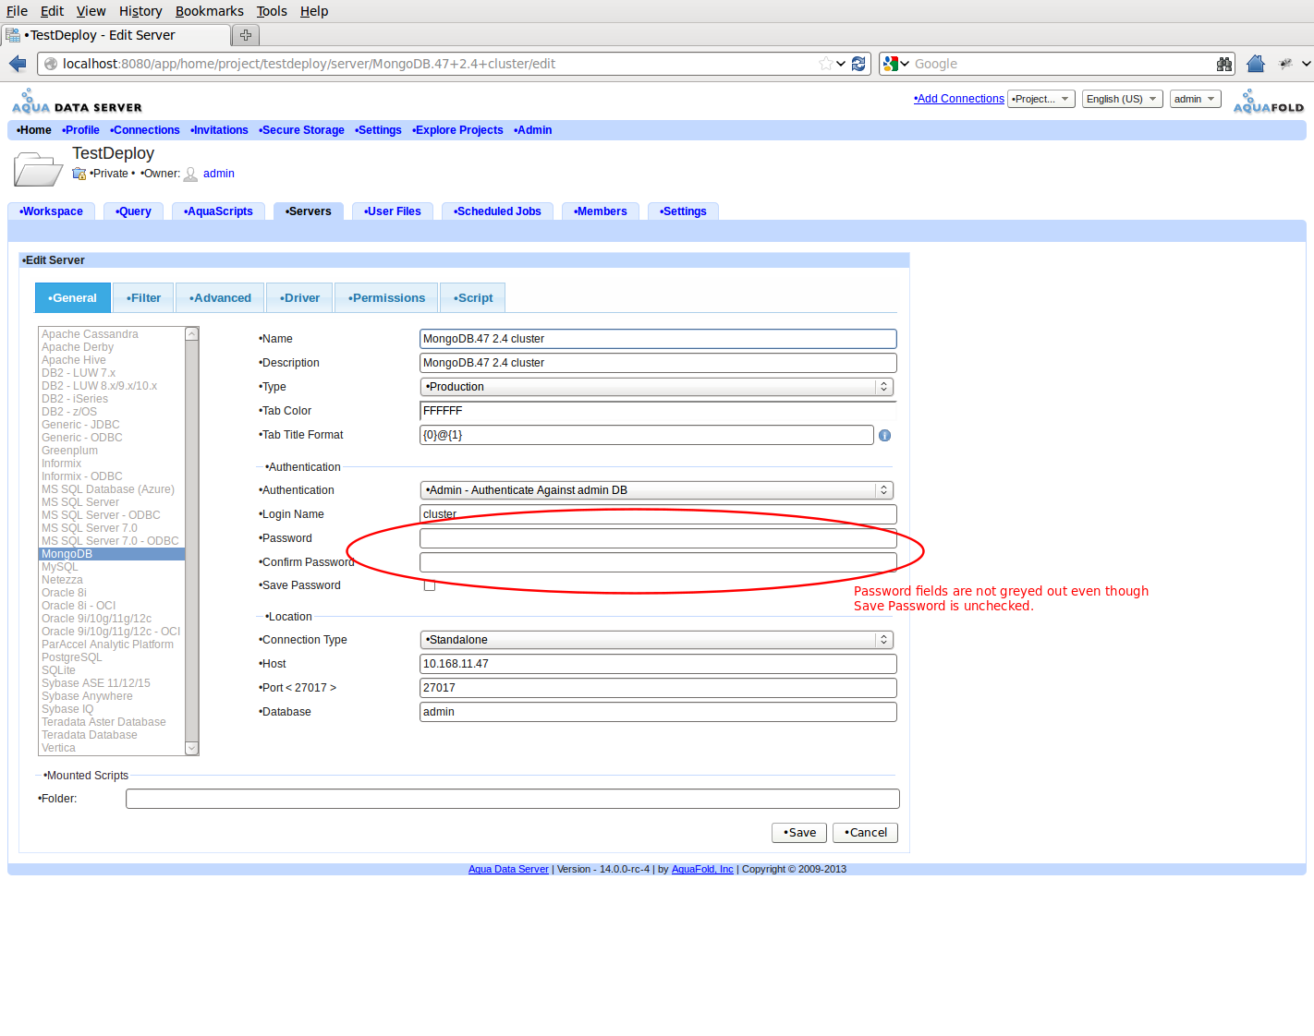
Task: Go to the Scheduled Jobs tab
Action: pos(497,211)
